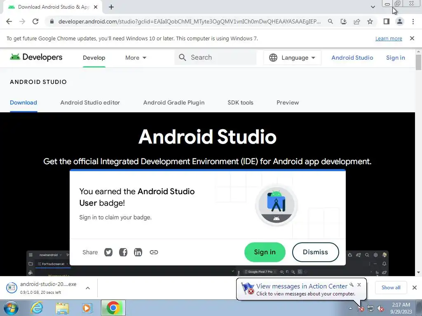Open the Windows Start menu
Viewport: 422px width, 316px height.
point(11,308)
